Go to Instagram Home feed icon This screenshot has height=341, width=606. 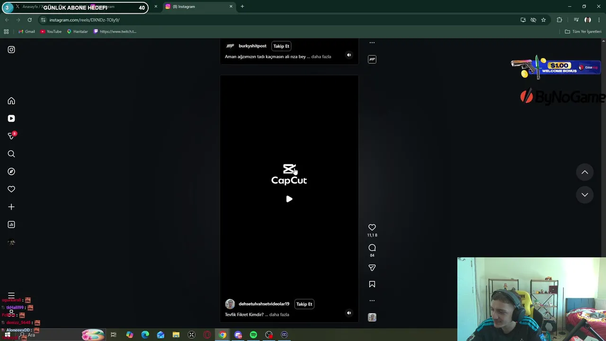click(x=11, y=101)
